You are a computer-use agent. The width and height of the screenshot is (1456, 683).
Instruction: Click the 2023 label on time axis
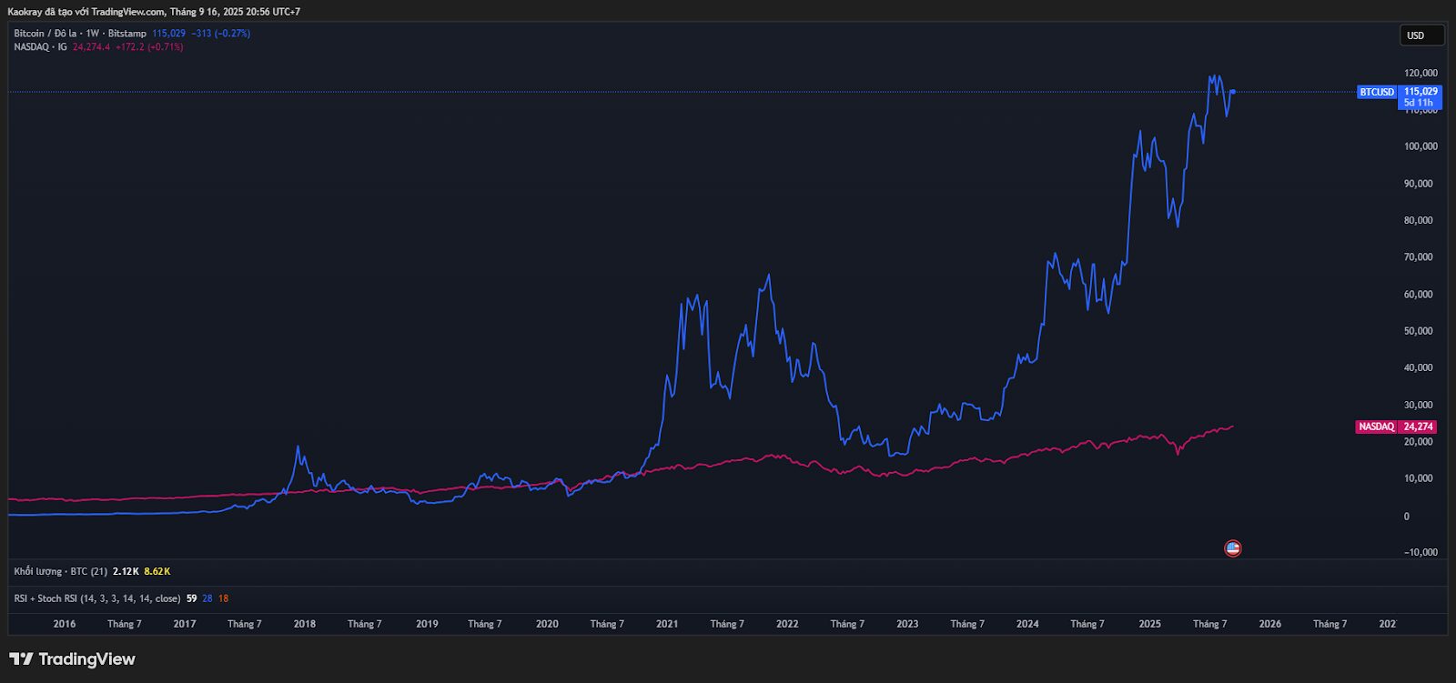pyautogui.click(x=907, y=624)
